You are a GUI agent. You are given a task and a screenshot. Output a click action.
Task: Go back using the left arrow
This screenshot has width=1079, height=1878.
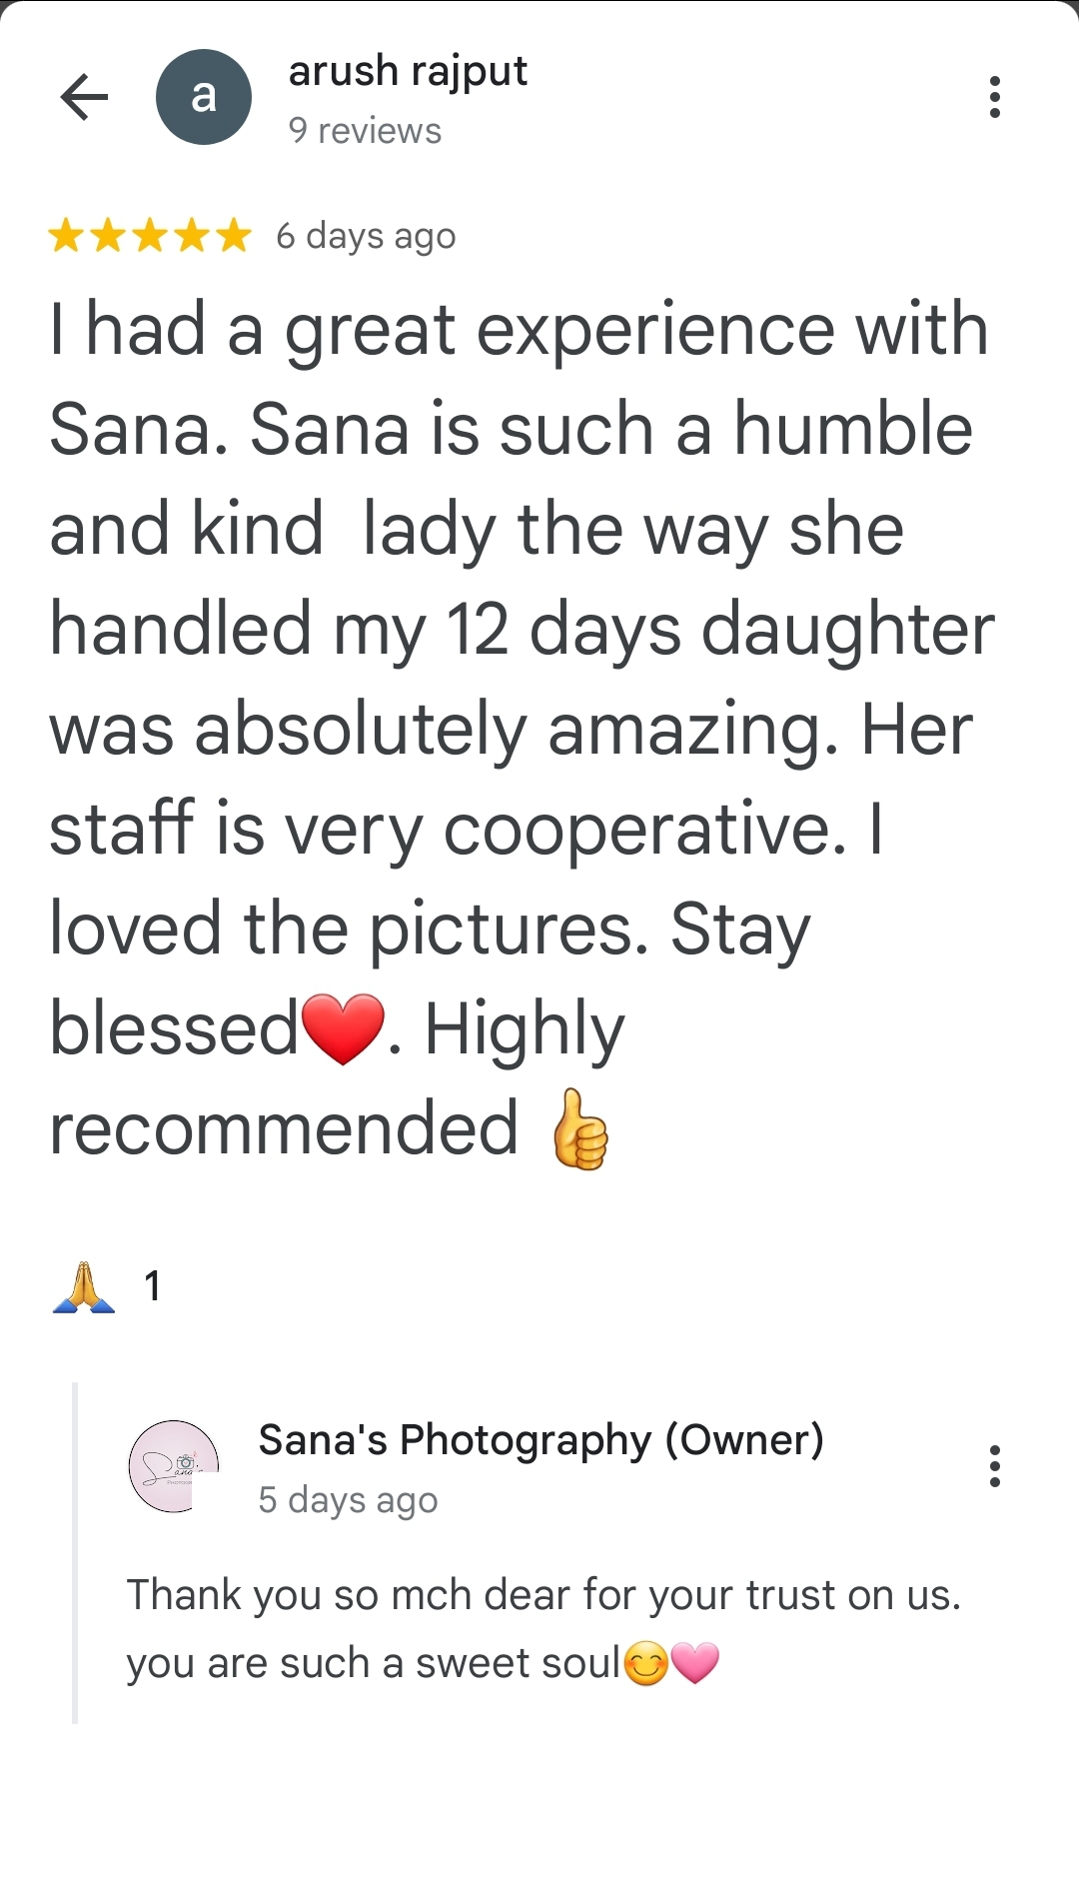point(84,97)
